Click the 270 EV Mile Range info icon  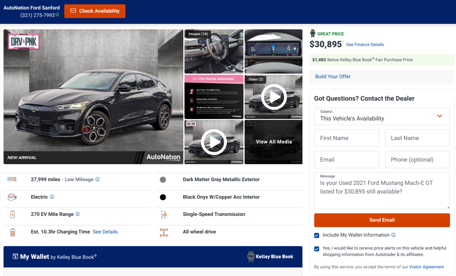click(x=78, y=214)
